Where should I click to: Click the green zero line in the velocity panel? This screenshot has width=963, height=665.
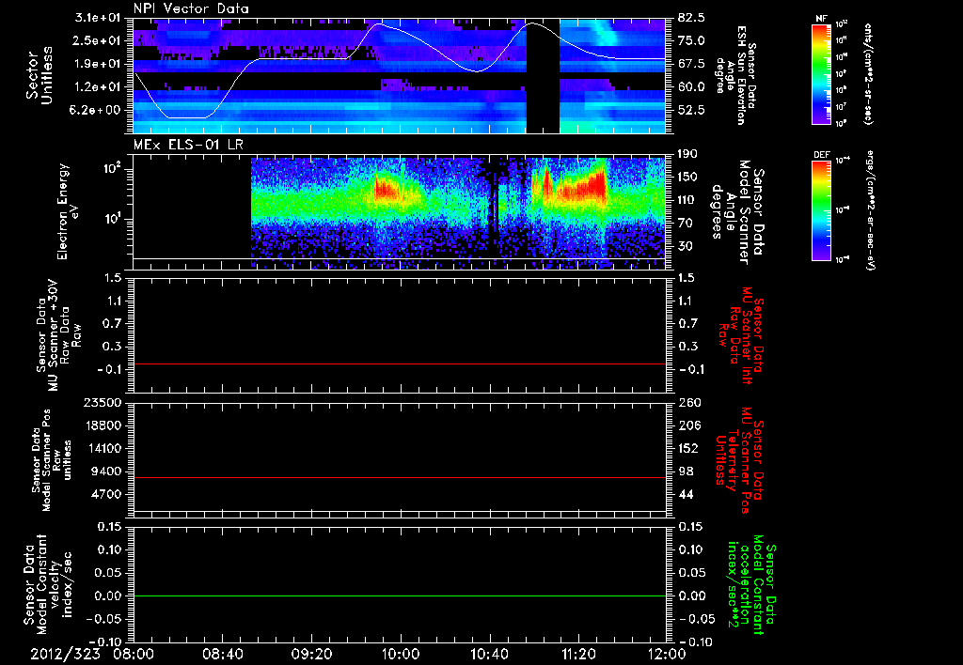point(400,595)
